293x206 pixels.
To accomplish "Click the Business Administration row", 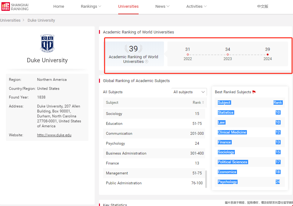I will 154,153.
